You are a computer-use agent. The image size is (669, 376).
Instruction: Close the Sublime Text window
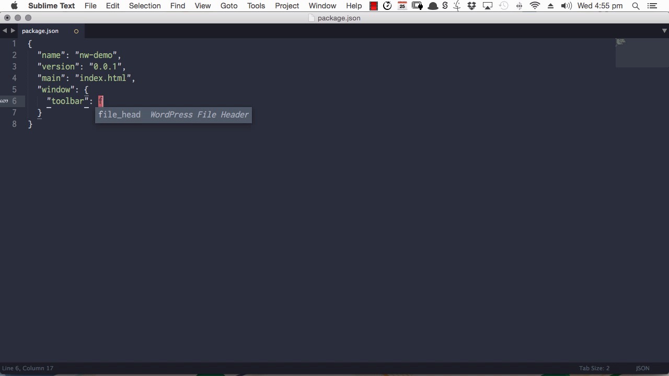point(7,18)
